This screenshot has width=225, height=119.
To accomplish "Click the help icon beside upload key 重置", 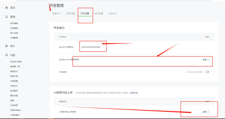I will coord(208,112).
